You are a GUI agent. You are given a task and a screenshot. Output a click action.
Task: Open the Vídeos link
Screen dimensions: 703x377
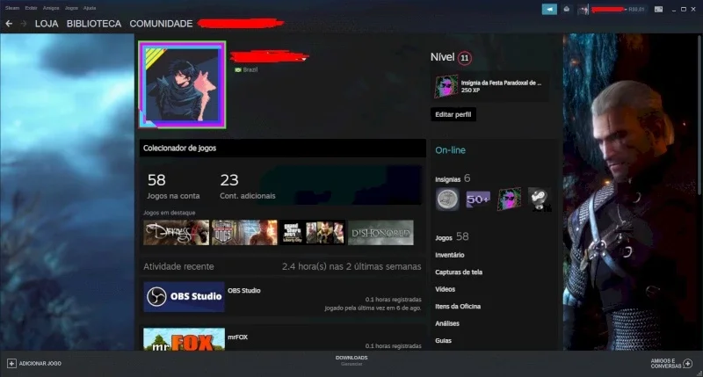click(445, 289)
